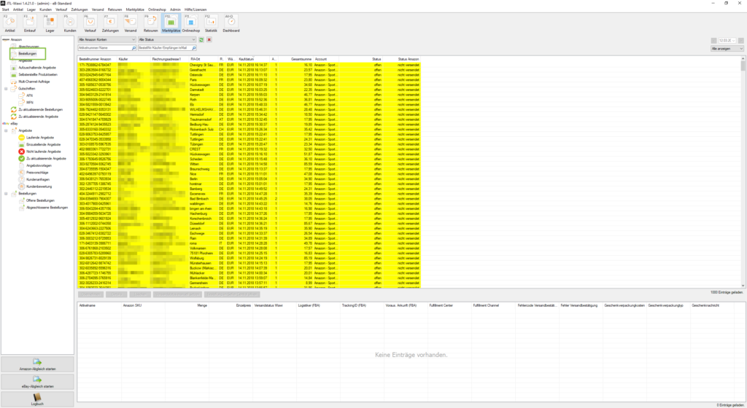This screenshot has width=747, height=408.
Task: Collapse the eBay Angebote tree node
Action: coord(6,130)
